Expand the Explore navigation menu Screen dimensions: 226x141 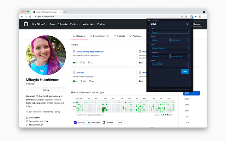tap(75, 24)
